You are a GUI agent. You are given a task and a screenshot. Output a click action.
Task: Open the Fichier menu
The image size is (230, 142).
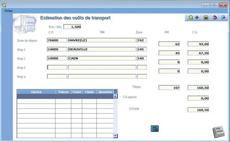(x=9, y=11)
